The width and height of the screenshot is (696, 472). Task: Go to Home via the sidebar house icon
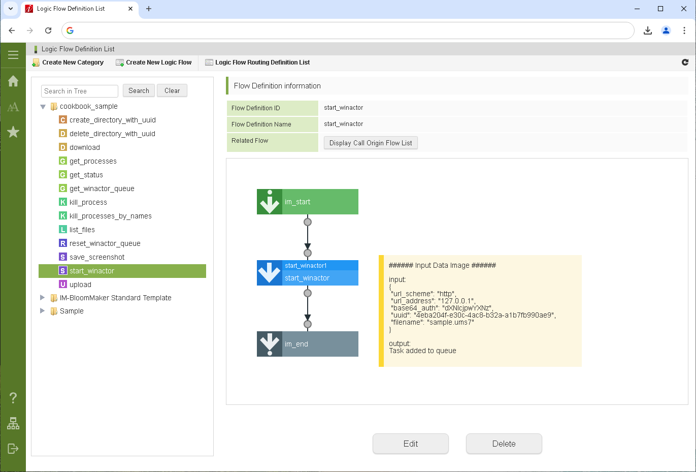[x=13, y=81]
